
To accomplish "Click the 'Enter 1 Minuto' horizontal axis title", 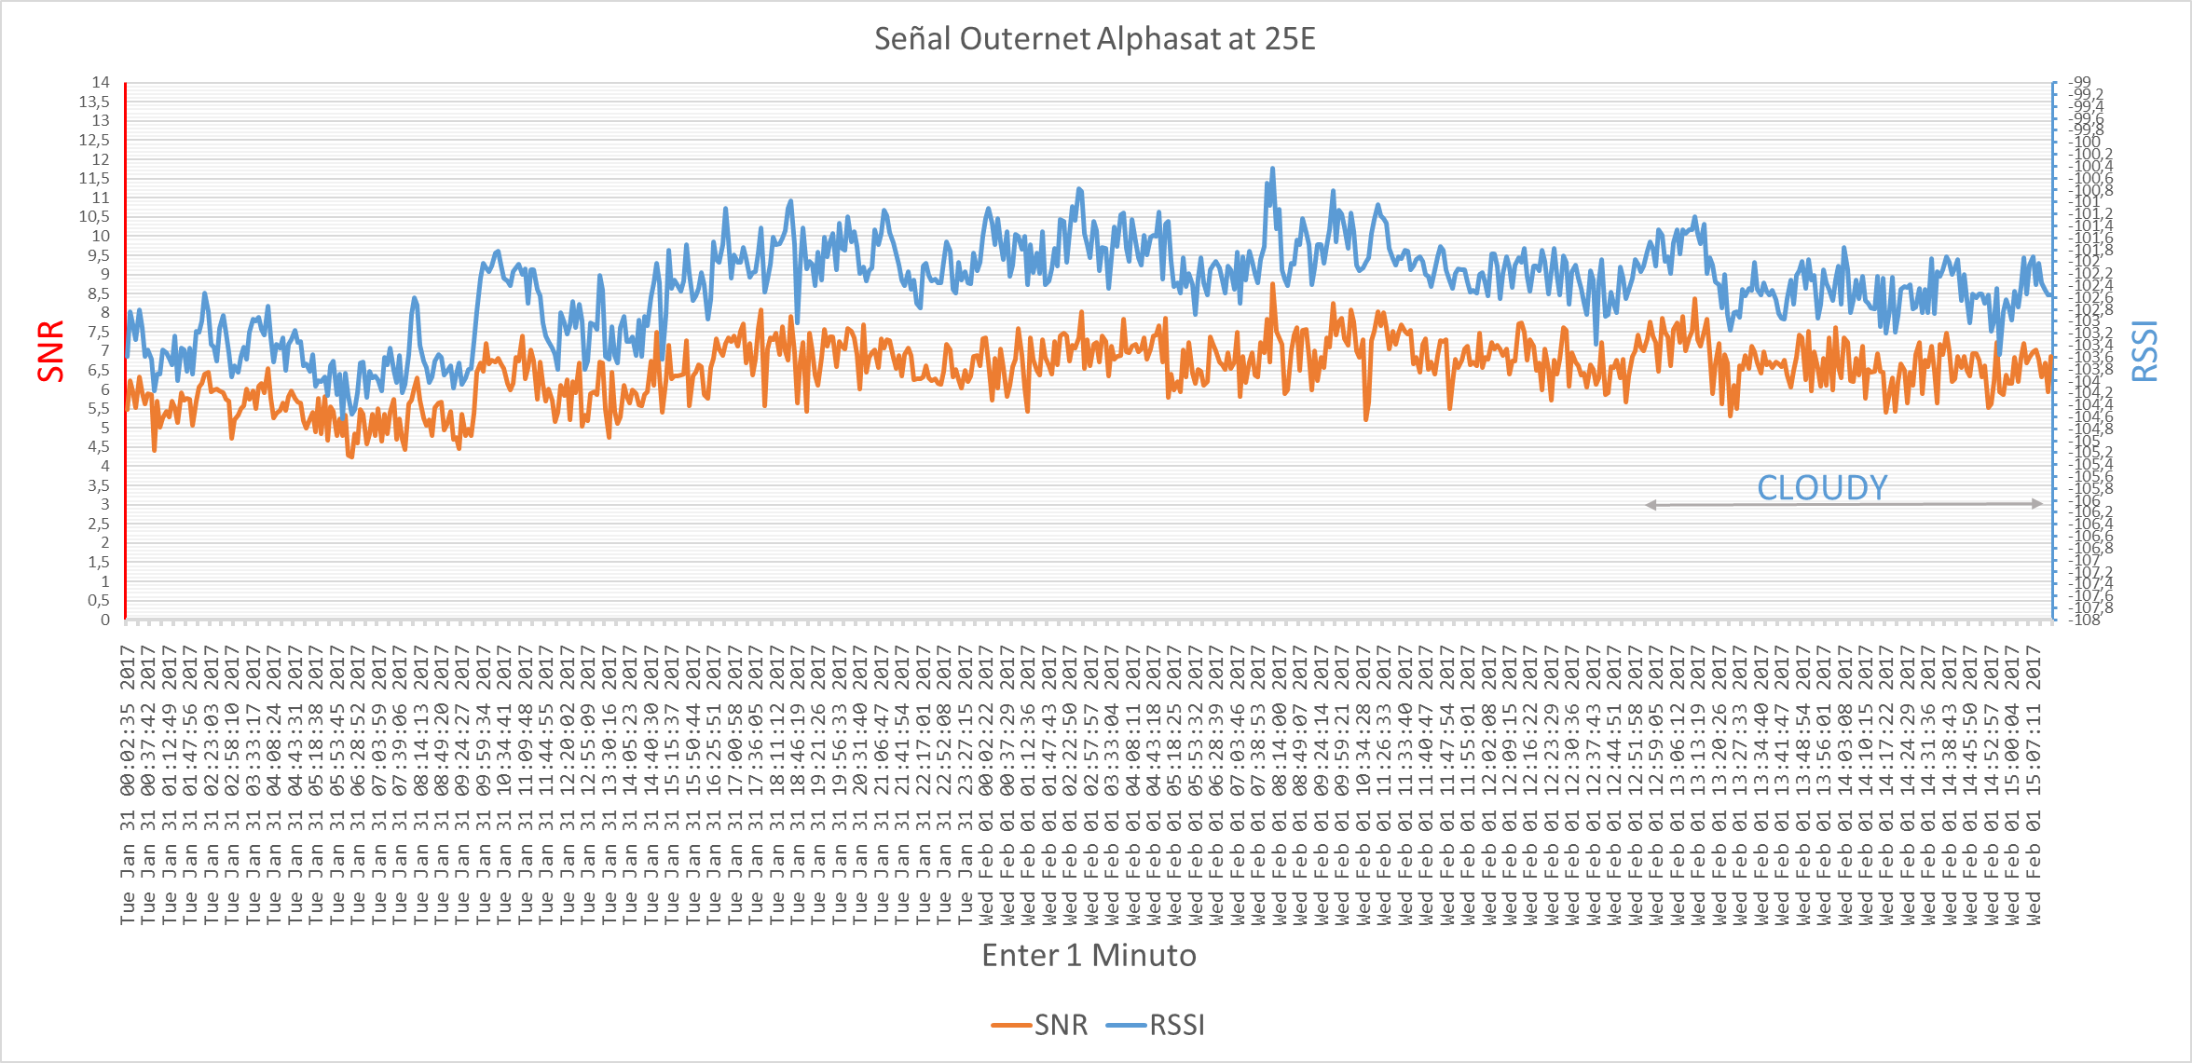I will pyautogui.click(x=1089, y=955).
